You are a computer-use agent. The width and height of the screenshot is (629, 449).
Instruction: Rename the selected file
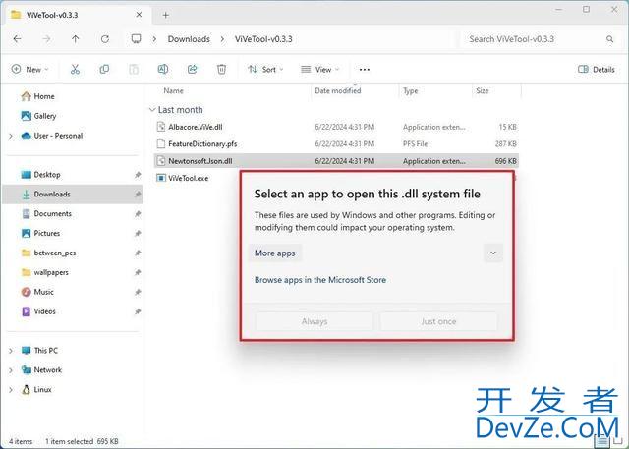(x=163, y=70)
